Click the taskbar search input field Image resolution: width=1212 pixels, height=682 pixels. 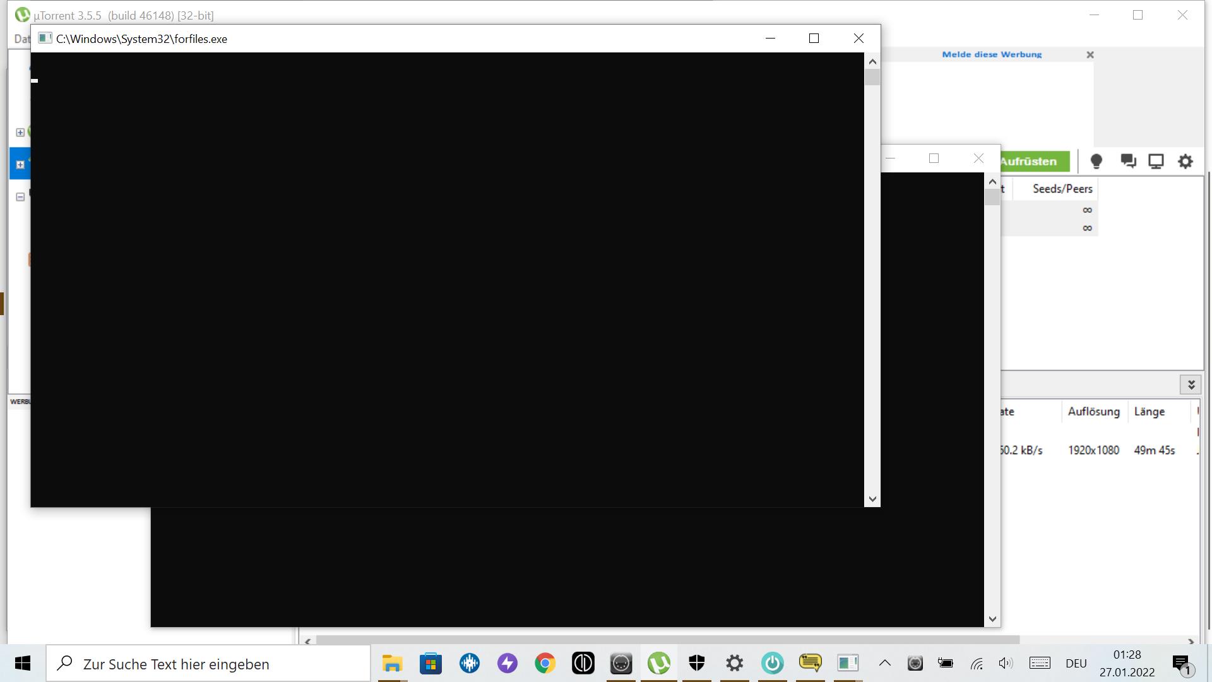pos(208,664)
